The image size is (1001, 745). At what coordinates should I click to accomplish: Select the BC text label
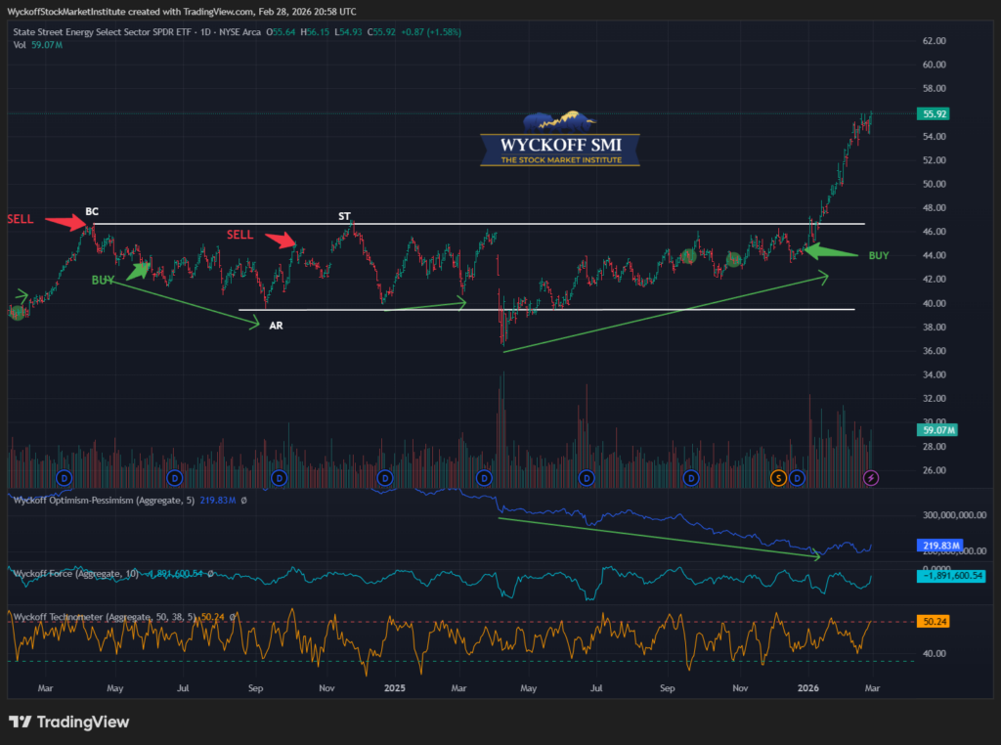[x=92, y=211]
